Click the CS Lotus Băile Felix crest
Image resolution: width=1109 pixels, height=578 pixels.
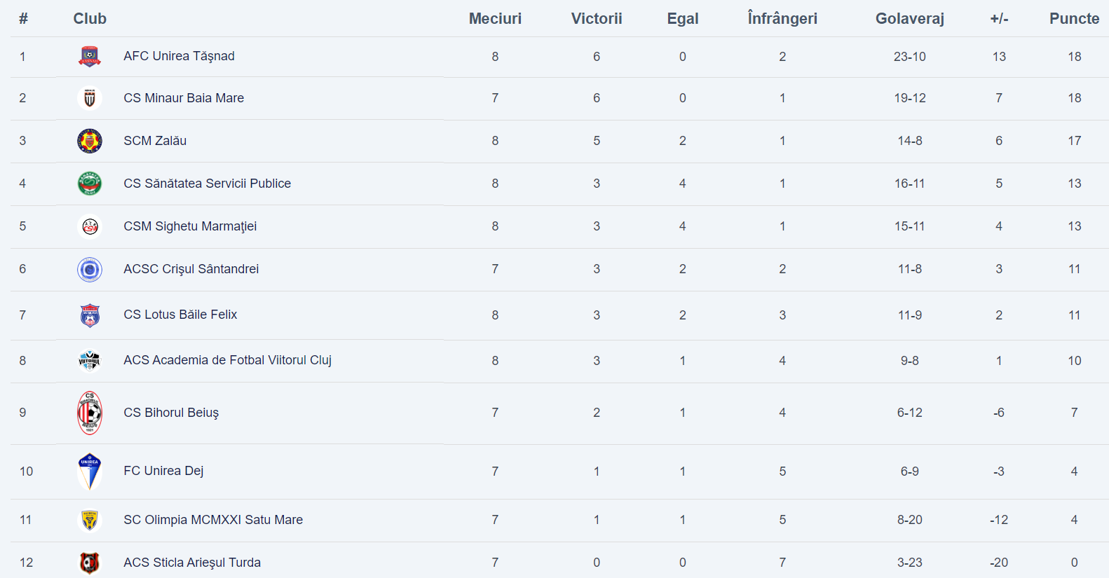pos(90,315)
